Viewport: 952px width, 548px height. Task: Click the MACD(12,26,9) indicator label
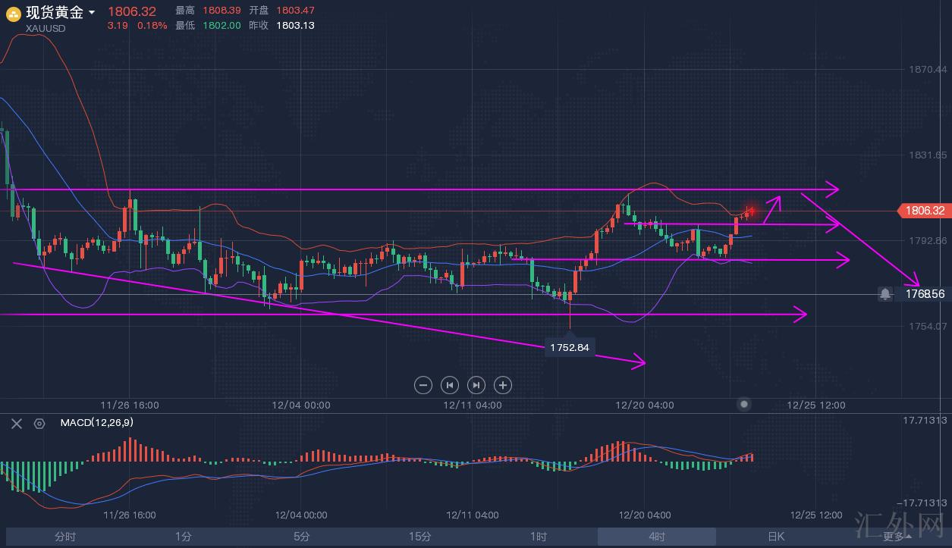(91, 423)
